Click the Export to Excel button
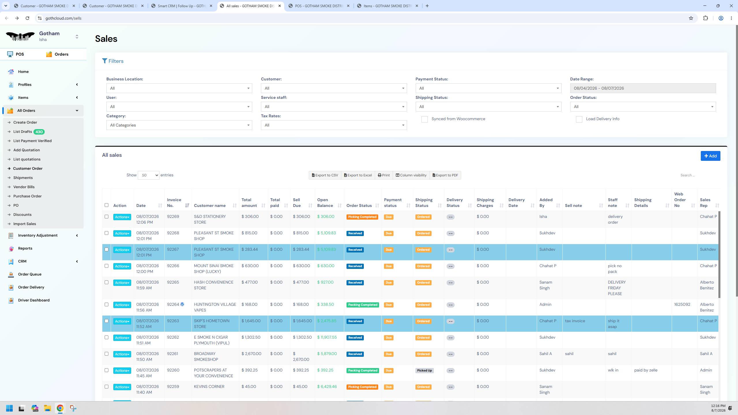The height and width of the screenshot is (415, 738). tap(358, 175)
